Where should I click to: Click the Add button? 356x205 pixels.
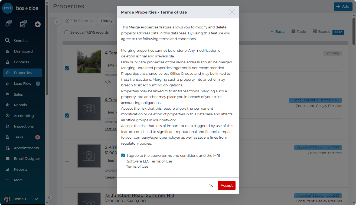click(343, 6)
